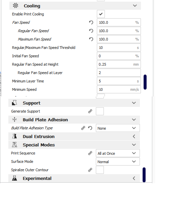
Task: Click link icon beside Generate Support
Action: pyautogui.click(x=90, y=111)
